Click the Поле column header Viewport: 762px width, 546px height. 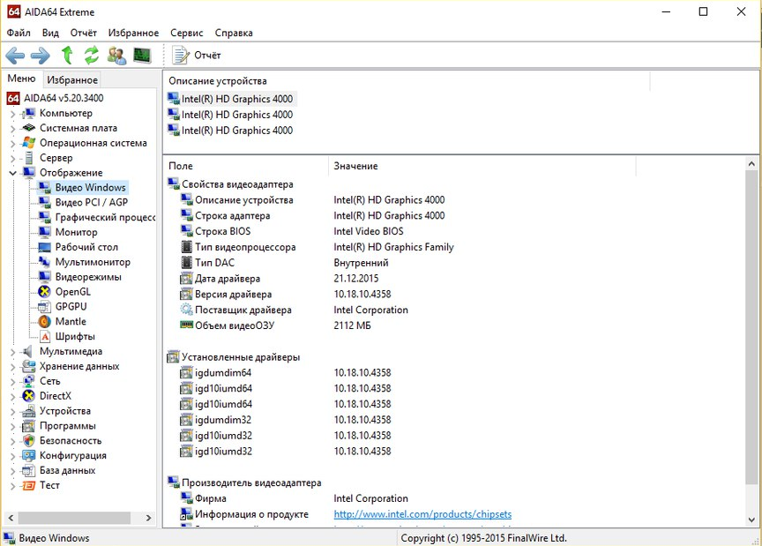(x=246, y=166)
